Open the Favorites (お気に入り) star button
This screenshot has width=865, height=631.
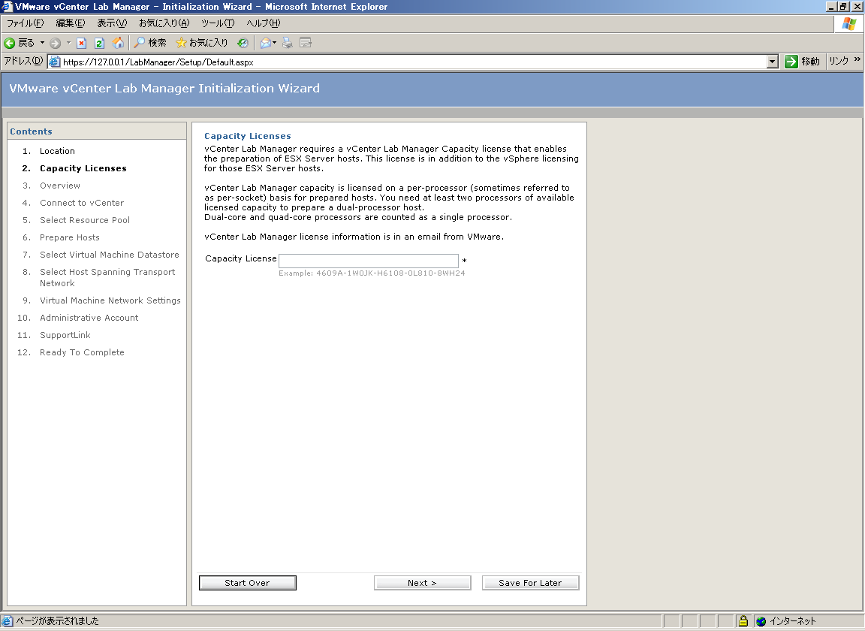201,43
